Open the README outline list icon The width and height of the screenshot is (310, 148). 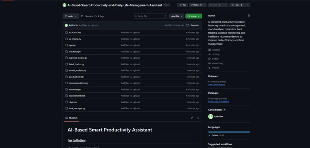[x=198, y=118]
